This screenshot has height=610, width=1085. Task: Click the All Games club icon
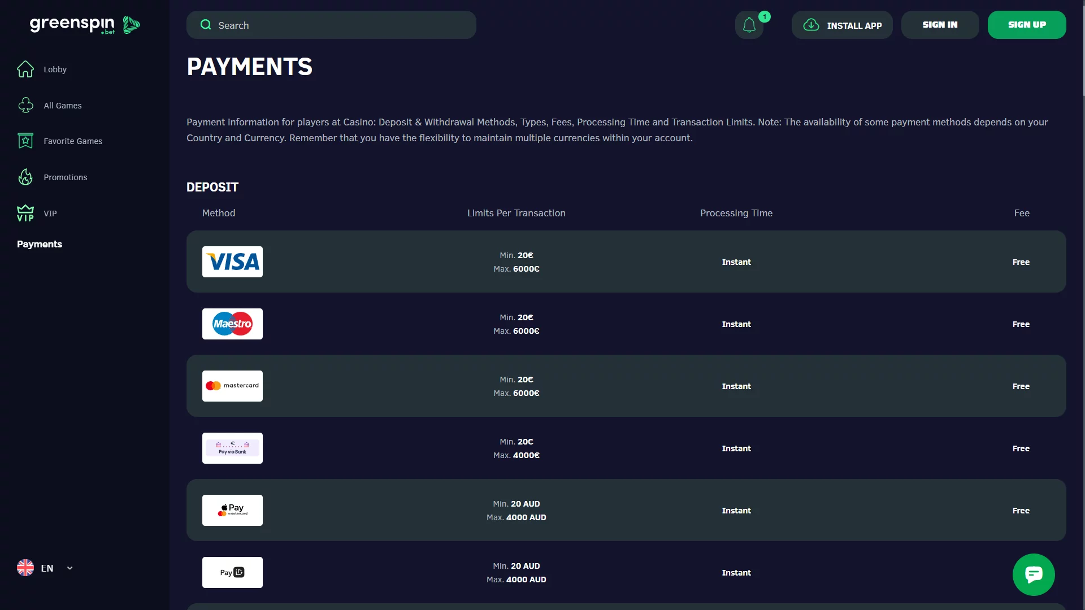point(25,105)
